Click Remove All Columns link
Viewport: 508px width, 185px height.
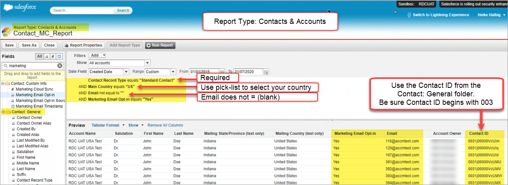pyautogui.click(x=165, y=125)
